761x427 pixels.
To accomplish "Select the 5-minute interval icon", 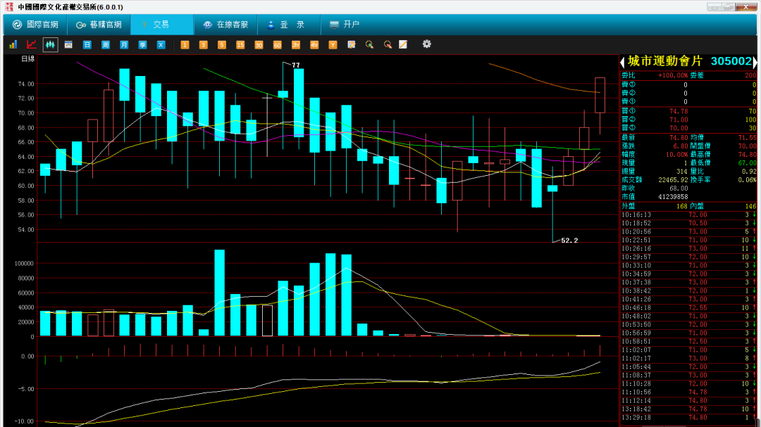I will [x=221, y=44].
